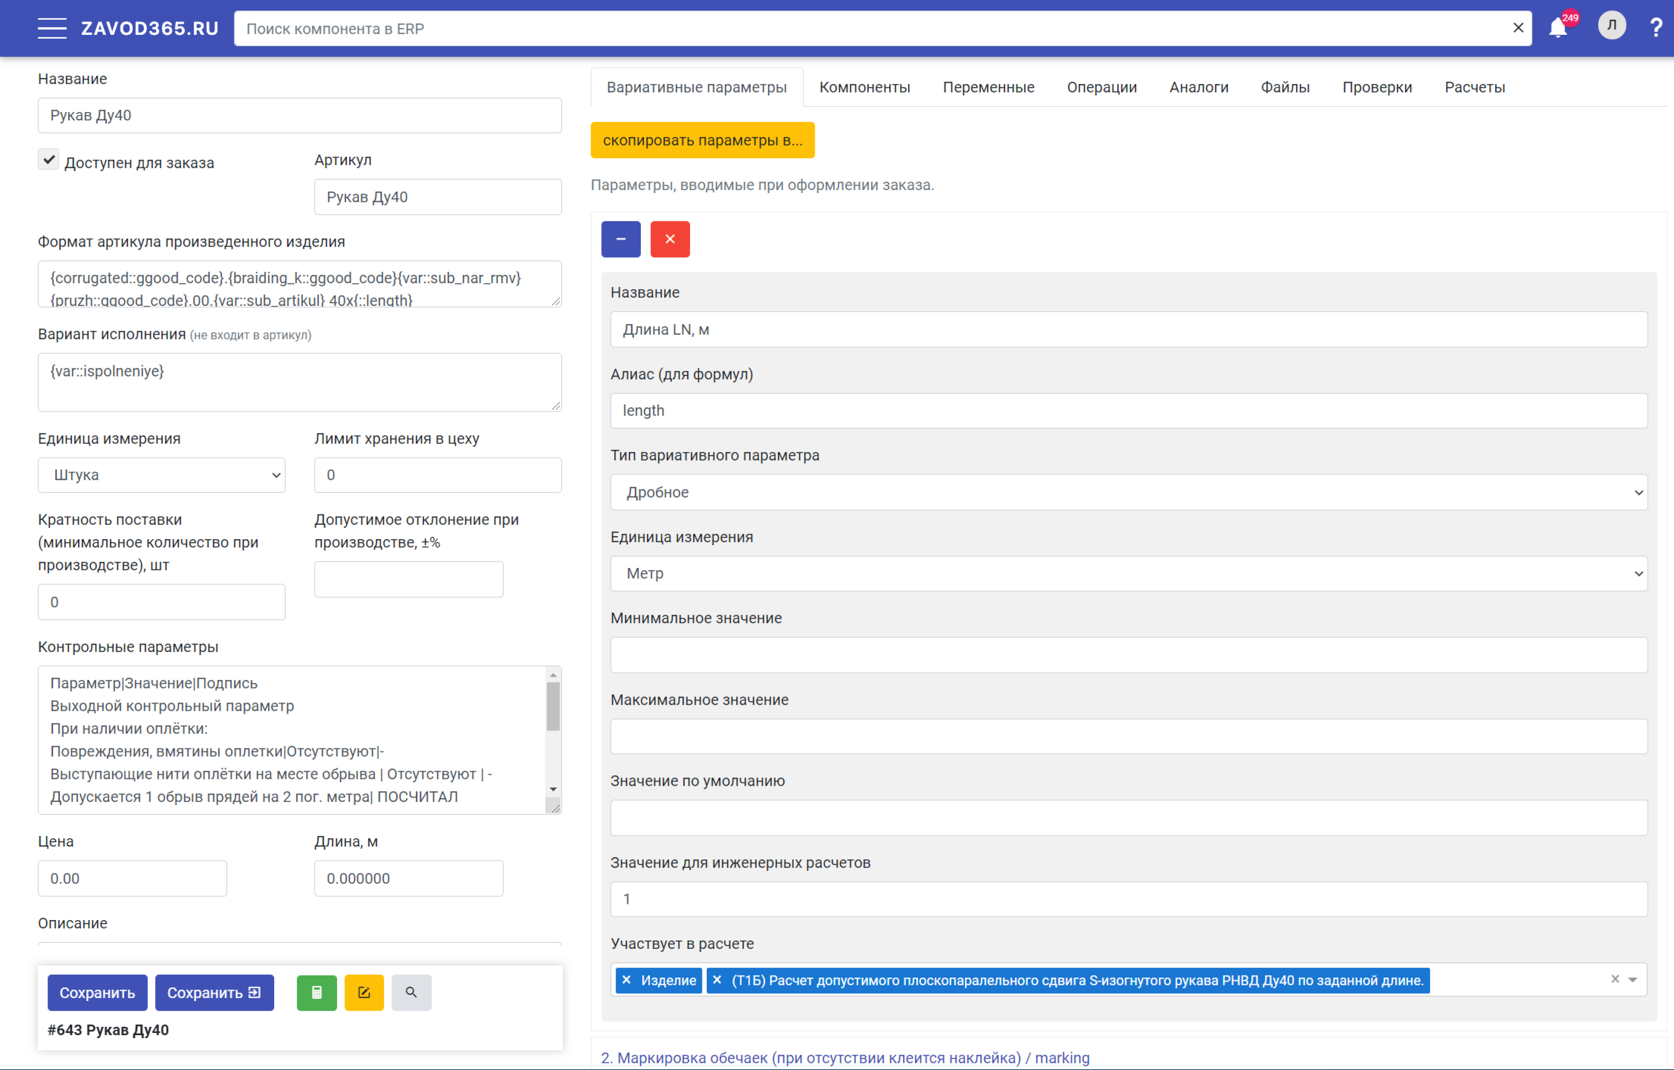The image size is (1674, 1070).
Task: Collapse the parameter with the minus button
Action: [620, 239]
